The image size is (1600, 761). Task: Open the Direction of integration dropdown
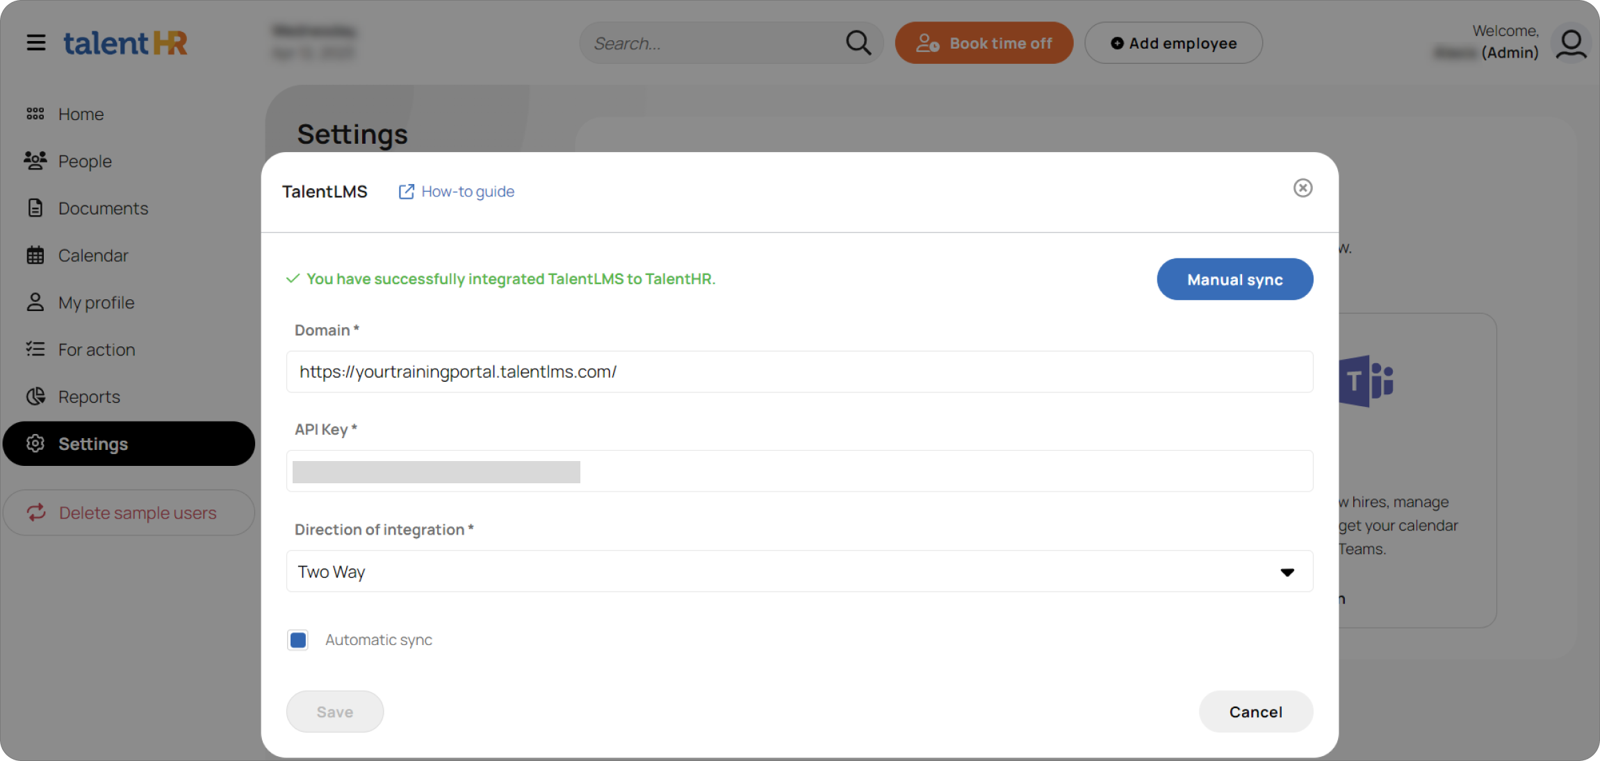(x=1287, y=571)
